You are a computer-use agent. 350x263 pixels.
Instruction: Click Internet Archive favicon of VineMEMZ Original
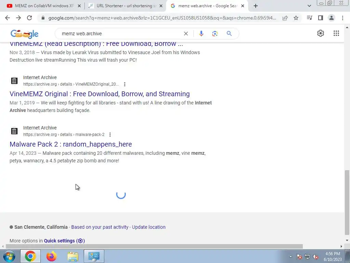click(x=14, y=81)
